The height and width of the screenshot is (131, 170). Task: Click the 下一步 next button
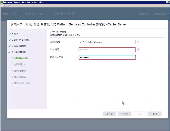[x=124, y=114]
